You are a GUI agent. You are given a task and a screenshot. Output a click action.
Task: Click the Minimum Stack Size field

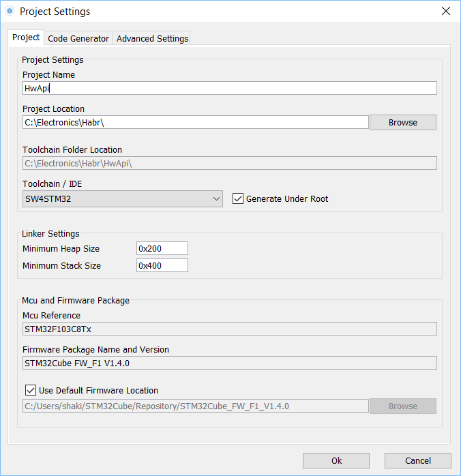point(162,265)
